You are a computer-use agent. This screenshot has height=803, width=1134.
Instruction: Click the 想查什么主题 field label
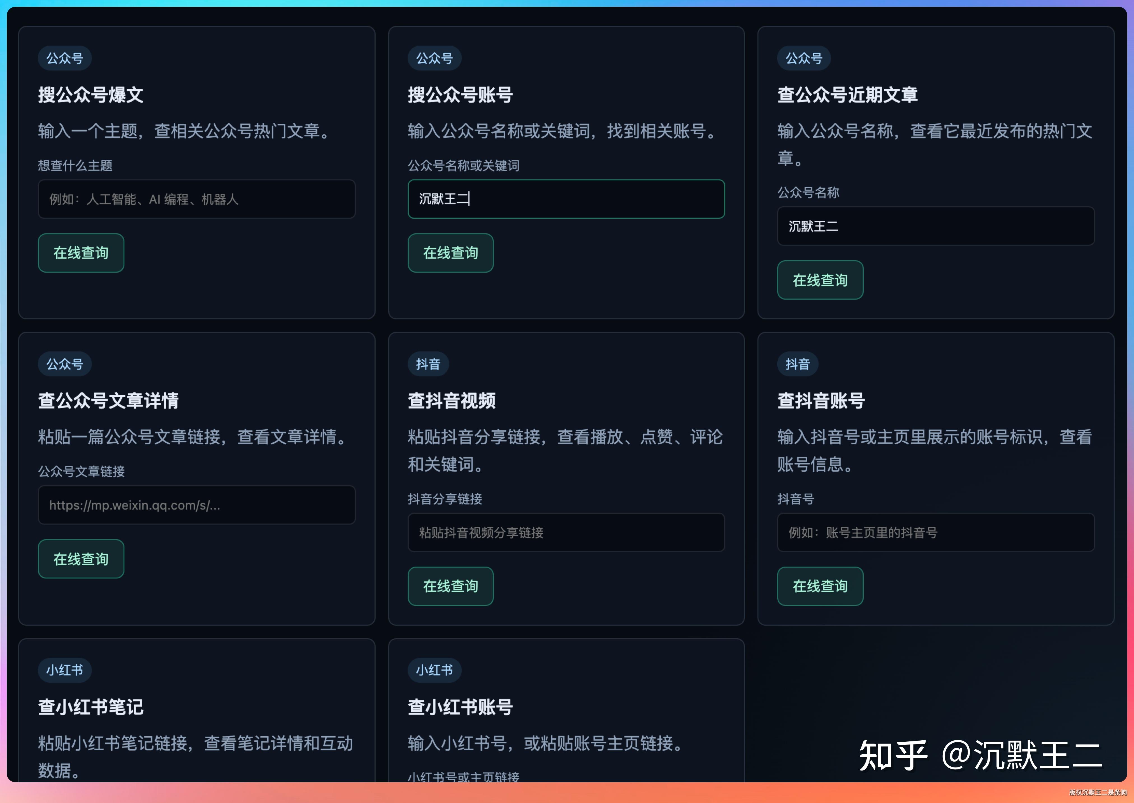pos(75,166)
